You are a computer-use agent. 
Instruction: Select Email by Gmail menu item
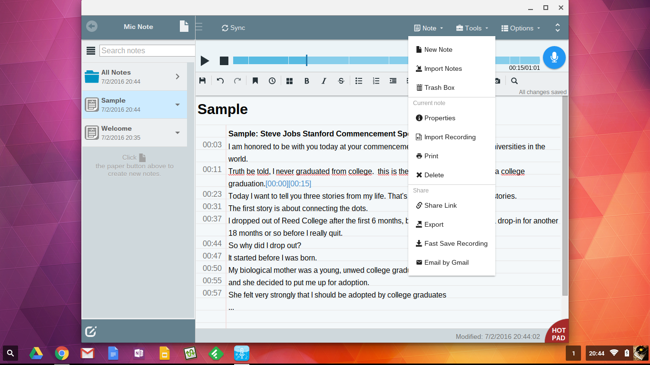(x=452, y=262)
